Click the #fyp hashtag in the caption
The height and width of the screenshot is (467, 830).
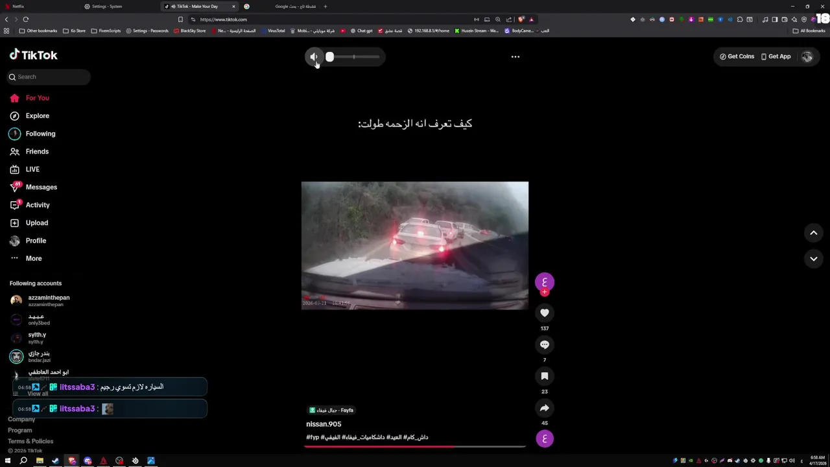313,437
